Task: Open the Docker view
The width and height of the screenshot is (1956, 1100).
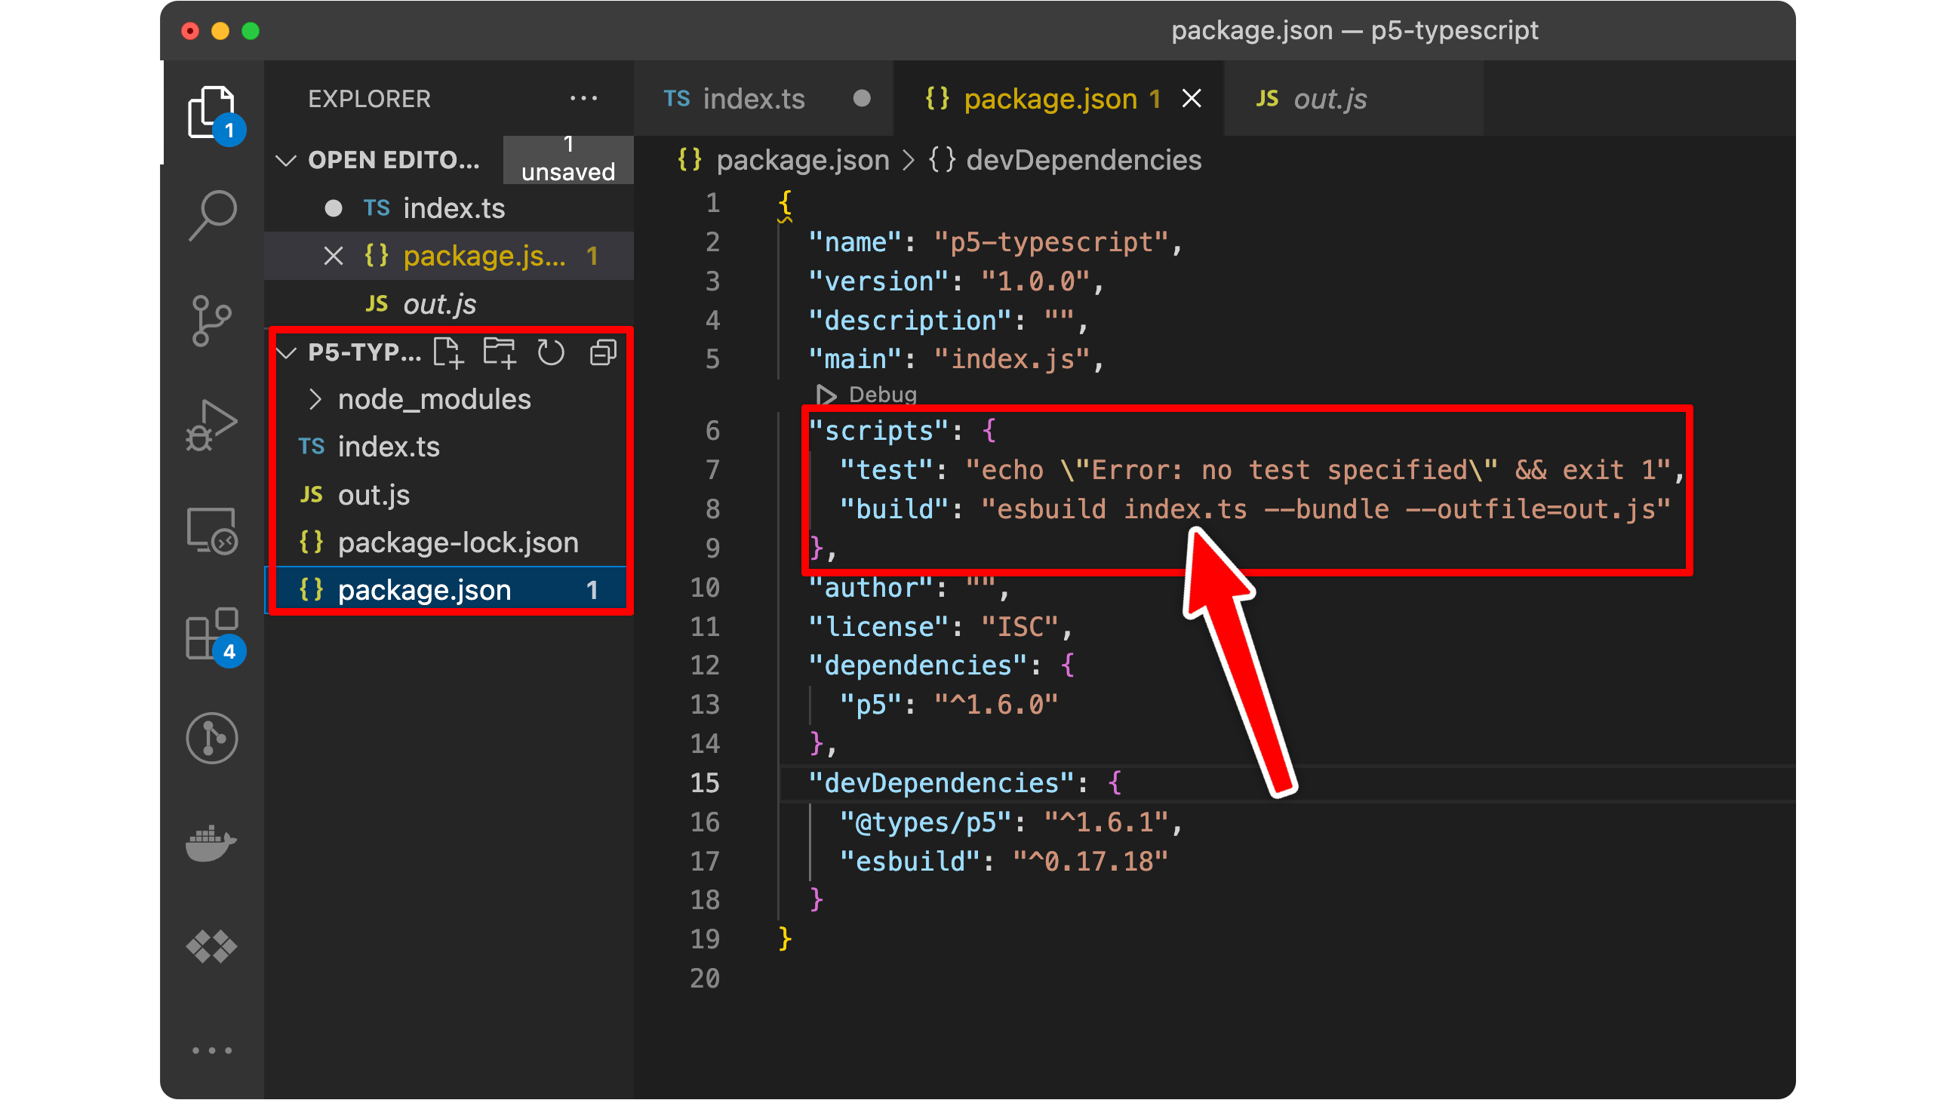Action: (x=212, y=843)
